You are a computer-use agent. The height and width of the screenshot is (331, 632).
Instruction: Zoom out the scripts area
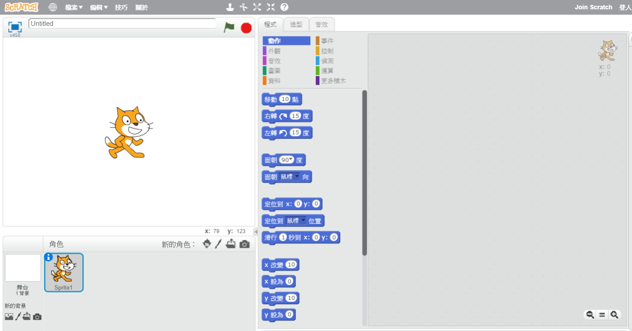590,315
